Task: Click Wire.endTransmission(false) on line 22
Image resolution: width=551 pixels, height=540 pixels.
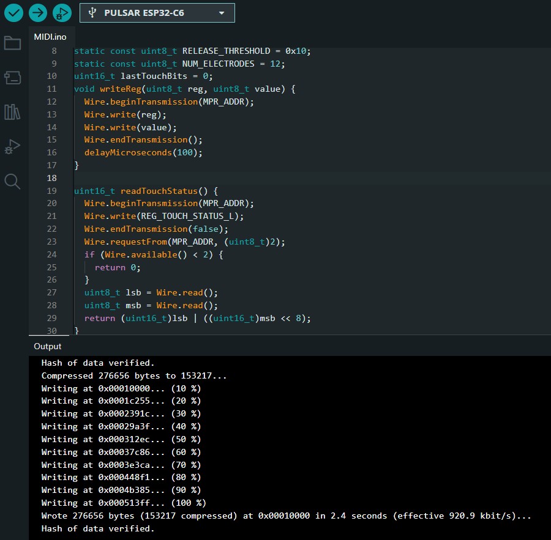Action: coord(154,229)
